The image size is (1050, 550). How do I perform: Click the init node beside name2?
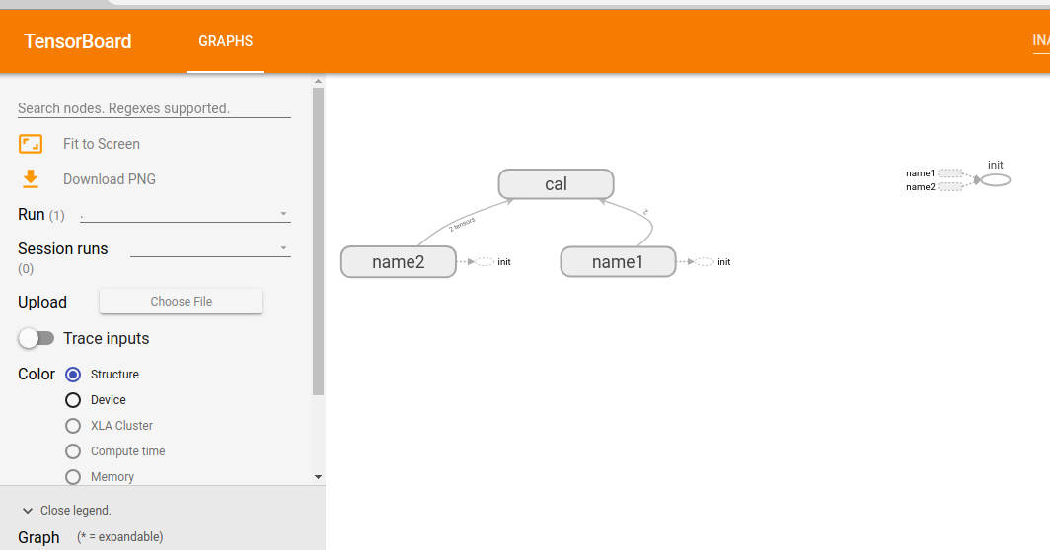click(x=485, y=261)
